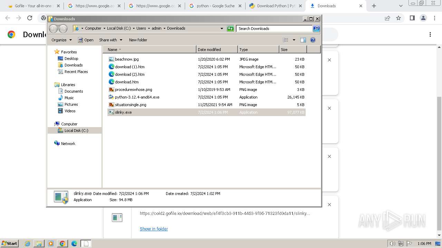
Task: Select Videos library
Action: (x=70, y=111)
